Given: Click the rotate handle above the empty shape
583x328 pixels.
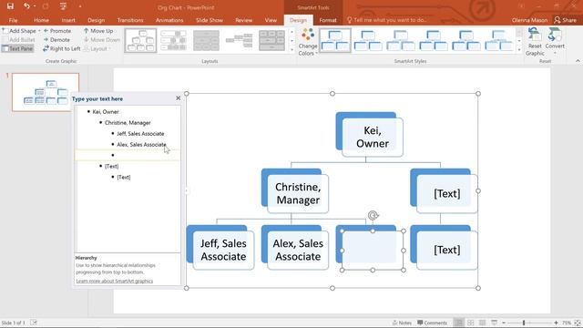Looking at the screenshot, I should (373, 215).
